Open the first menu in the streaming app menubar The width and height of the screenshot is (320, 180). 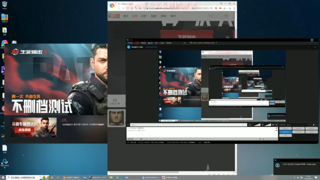tap(130, 43)
